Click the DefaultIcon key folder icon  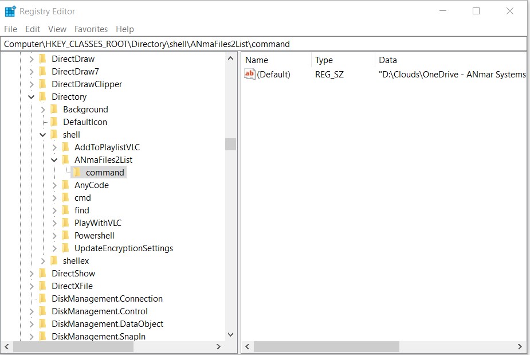click(54, 122)
